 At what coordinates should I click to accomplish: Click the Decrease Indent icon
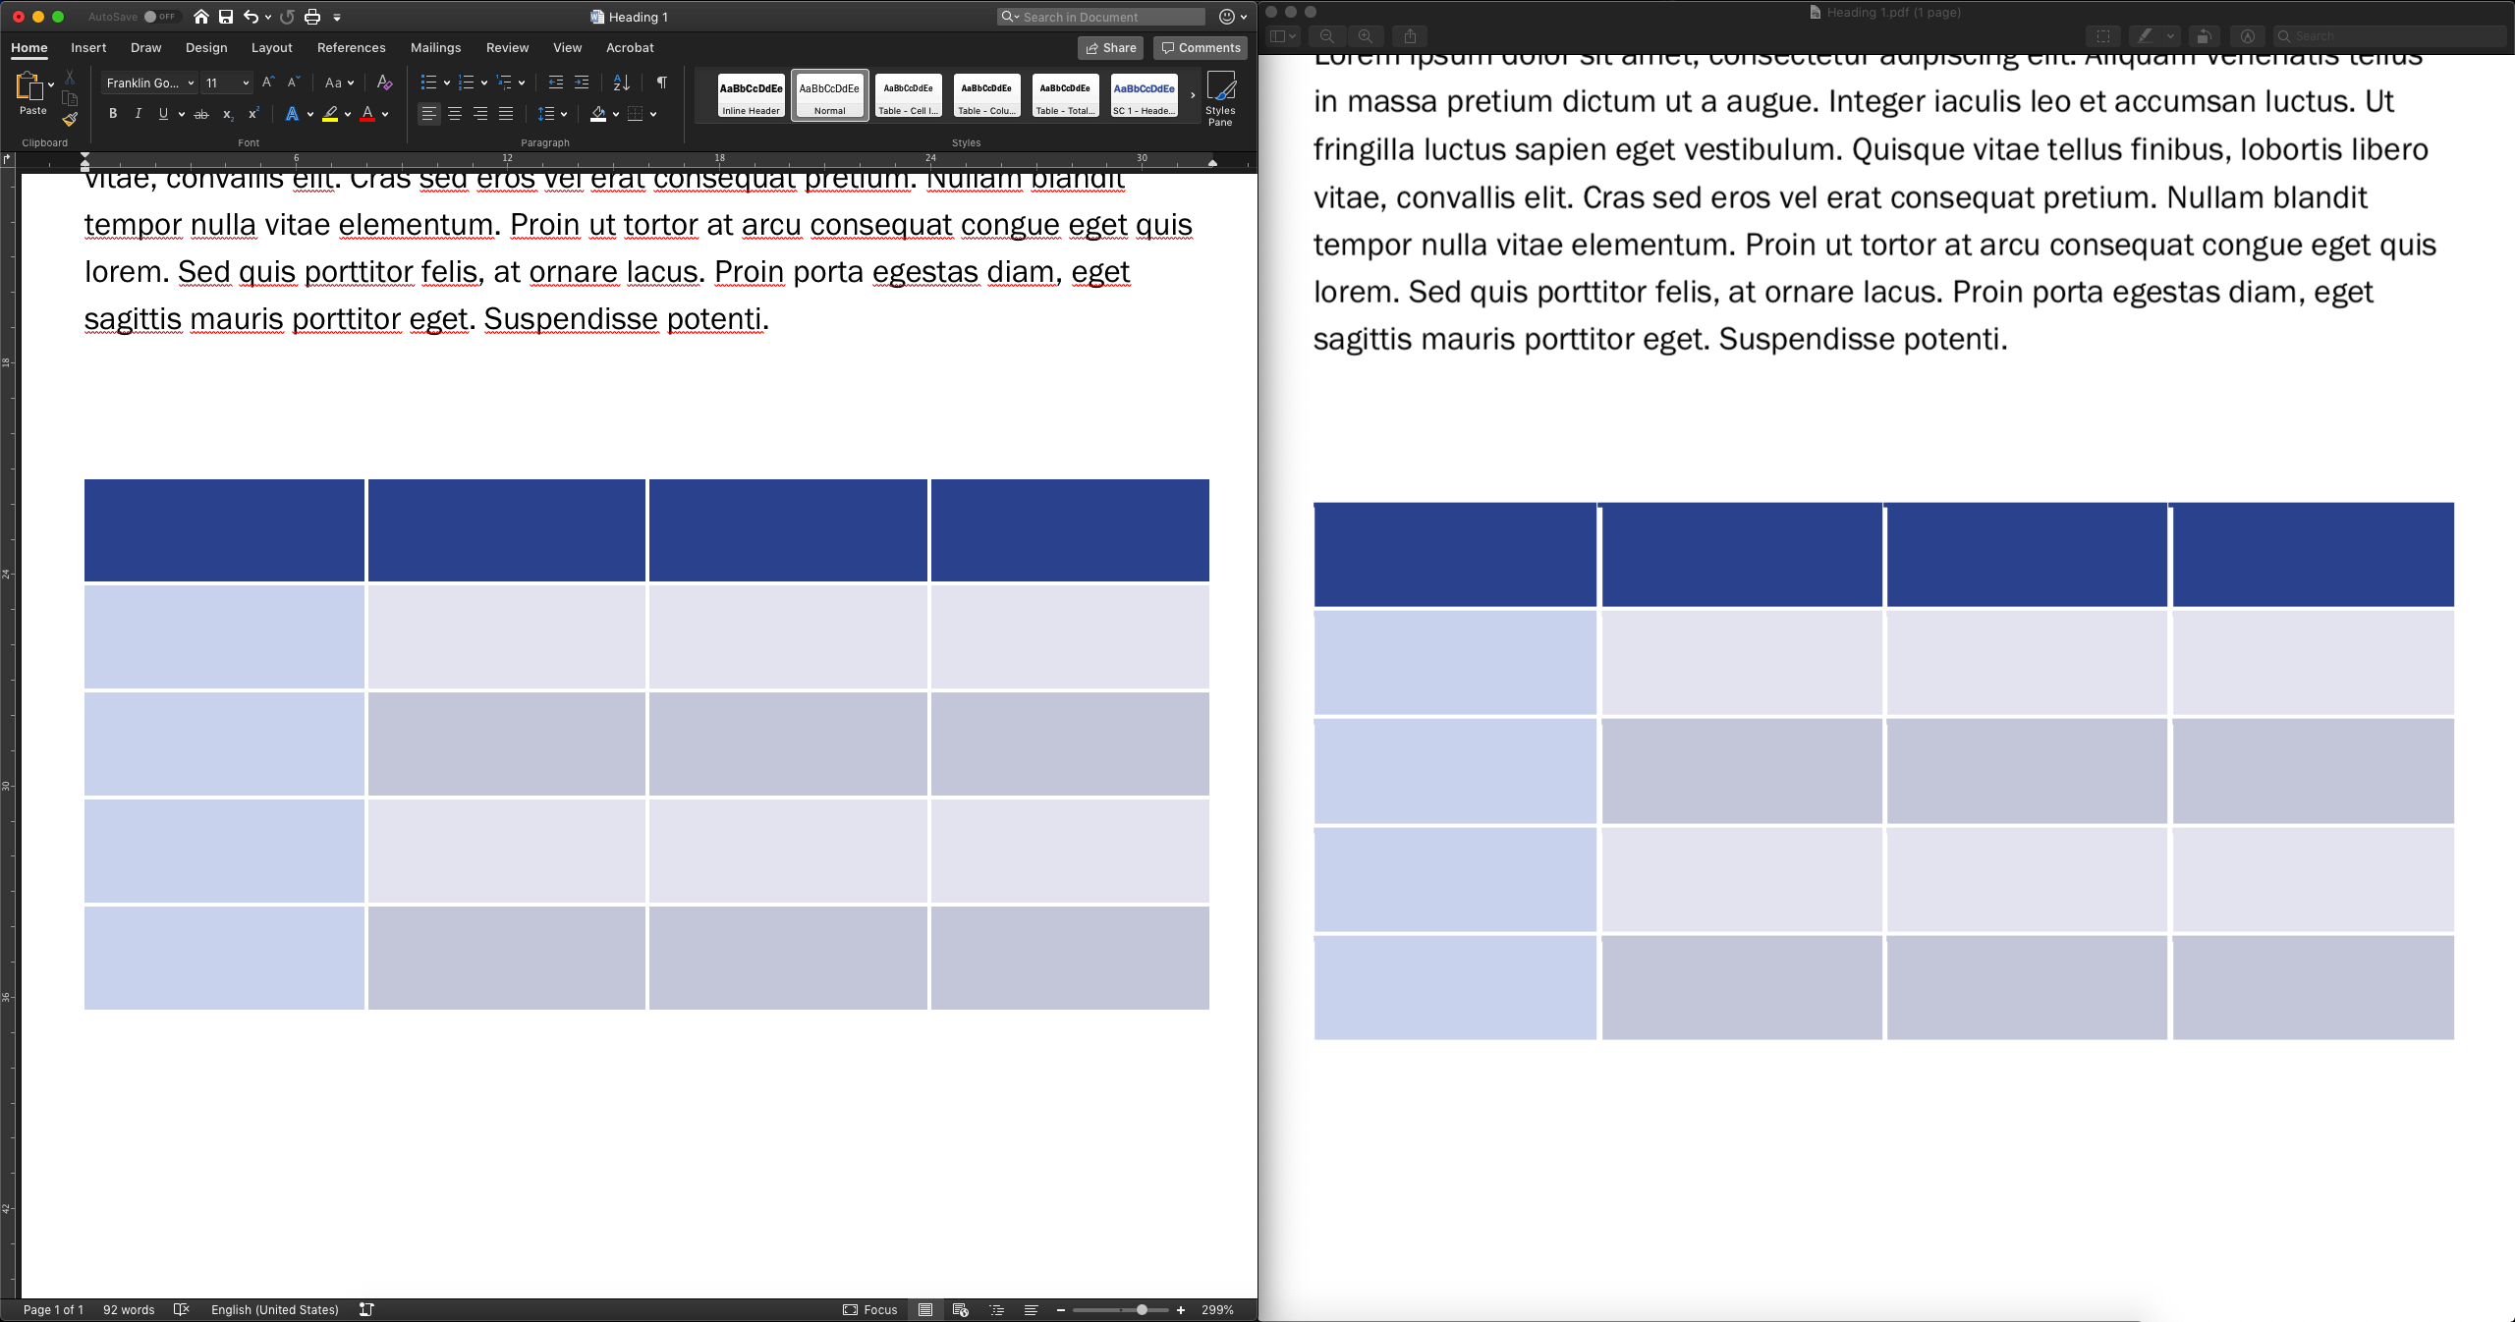coord(556,83)
